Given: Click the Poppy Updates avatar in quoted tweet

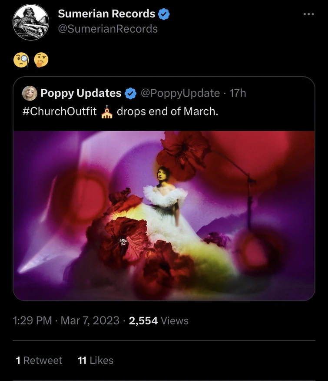Looking at the screenshot, I should coord(29,93).
